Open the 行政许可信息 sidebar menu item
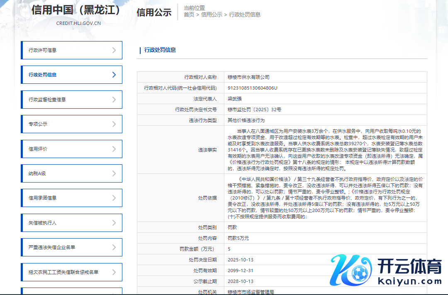The width and height of the screenshot is (448, 295). coord(43,50)
